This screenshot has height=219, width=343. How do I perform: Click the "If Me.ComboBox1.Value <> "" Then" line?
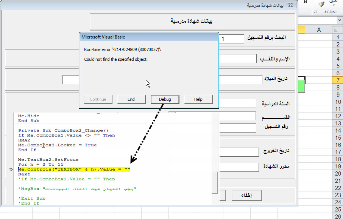67,135
